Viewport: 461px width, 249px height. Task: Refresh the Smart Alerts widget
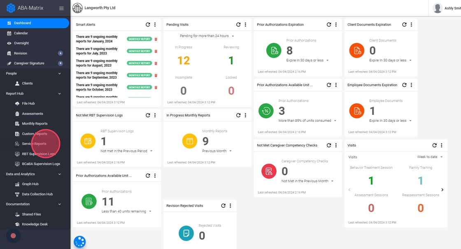pos(148,25)
